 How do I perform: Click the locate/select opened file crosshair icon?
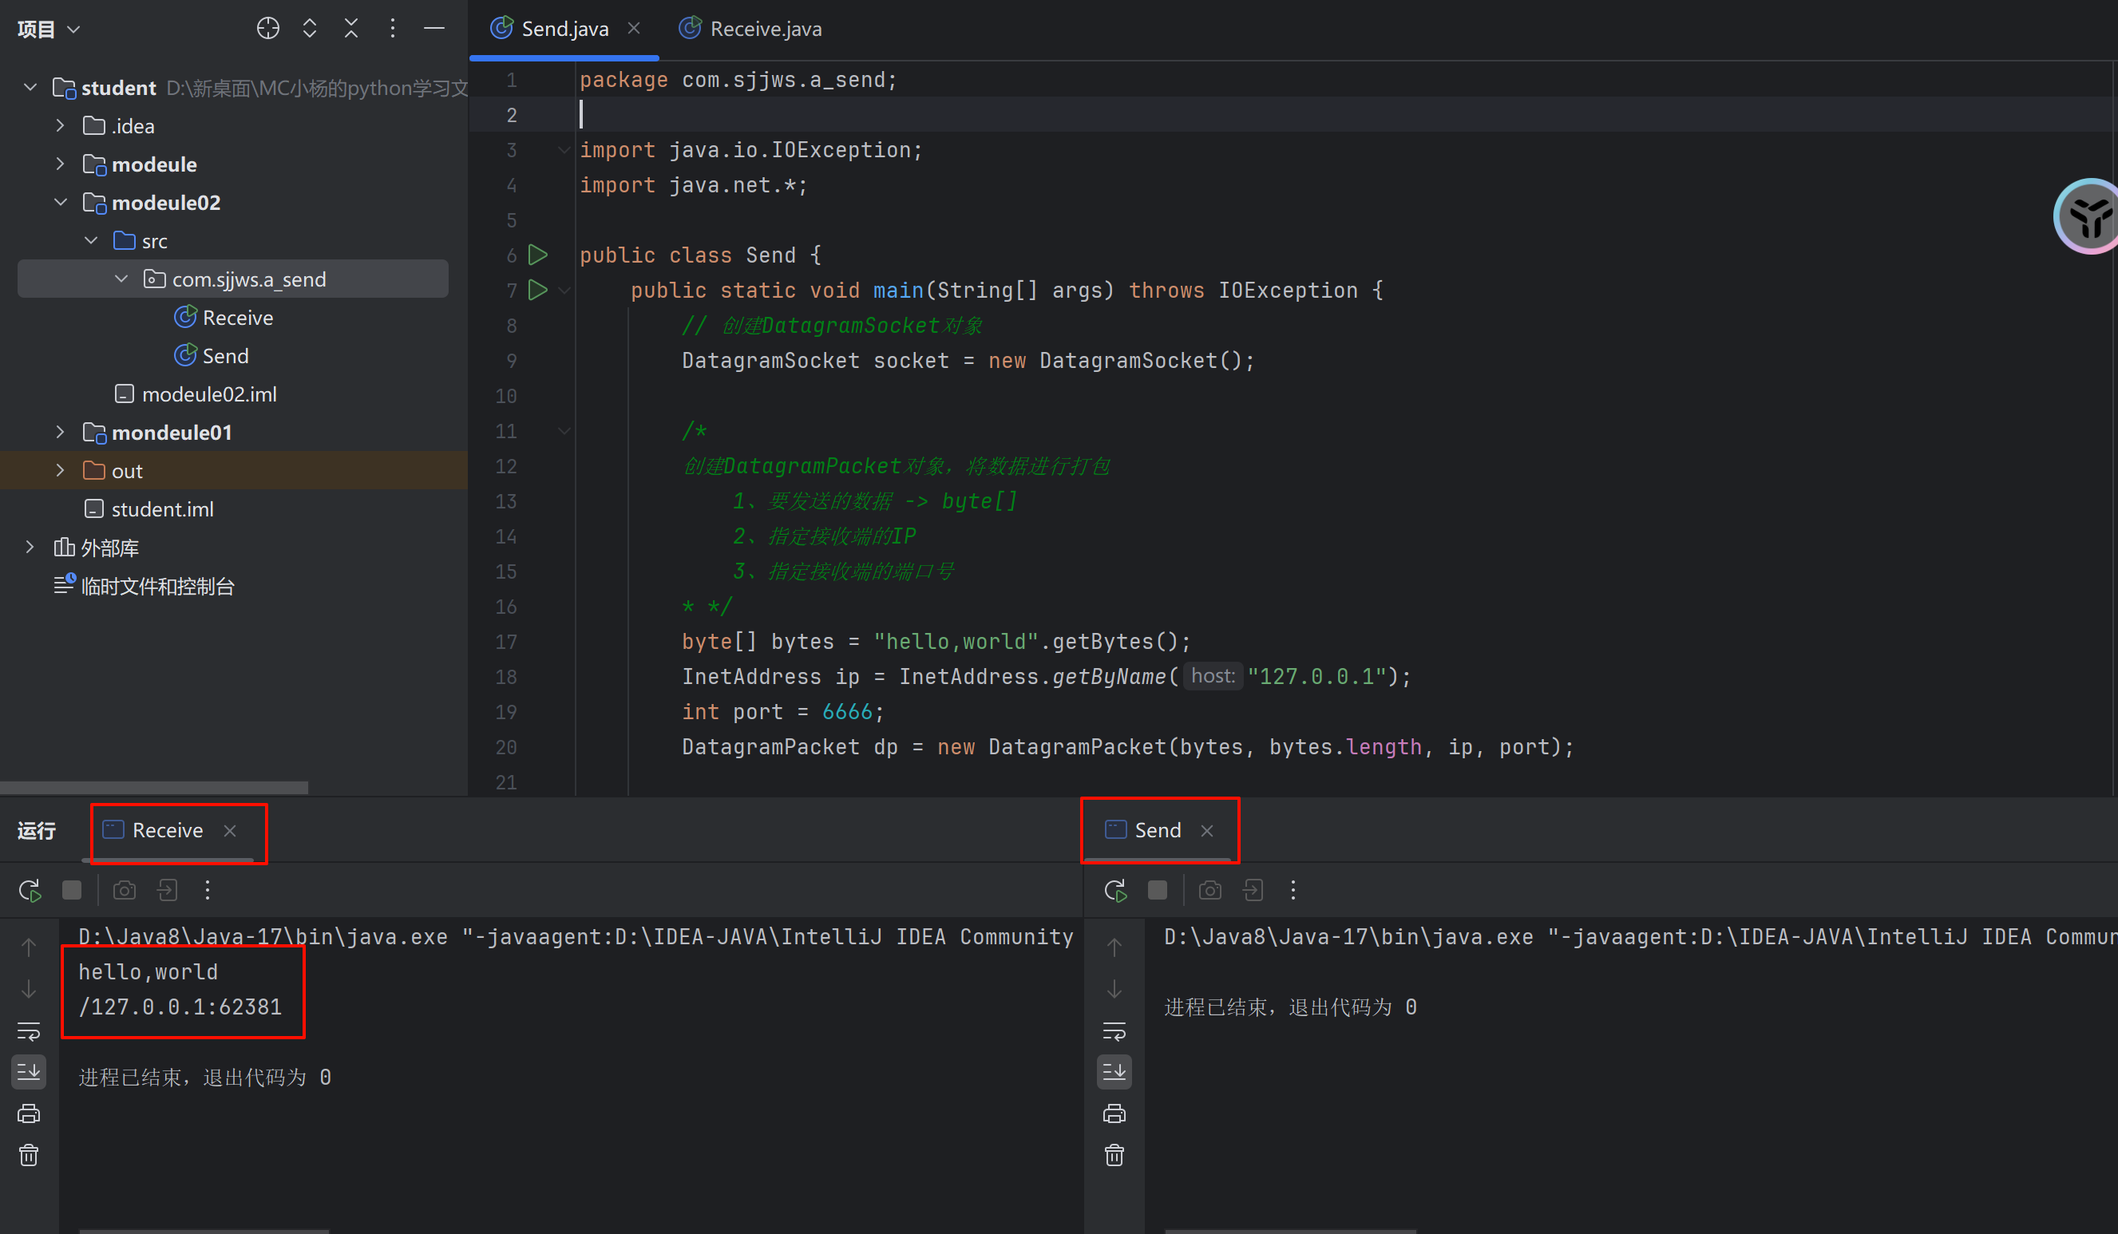[267, 29]
